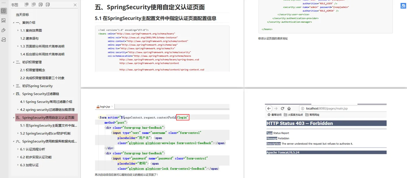Screen dimensions: 407x178
Task: Go to bookmark 2.1 权限管理概念
Action: tap(33, 70)
